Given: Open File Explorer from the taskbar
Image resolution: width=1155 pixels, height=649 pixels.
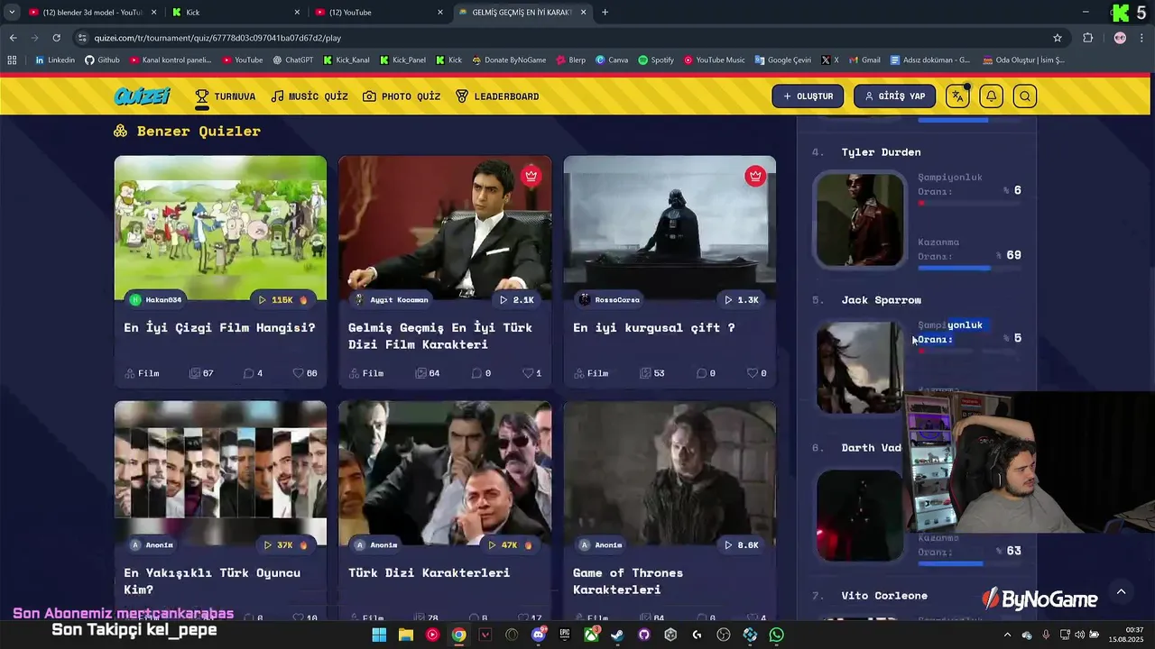Looking at the screenshot, I should tap(406, 635).
